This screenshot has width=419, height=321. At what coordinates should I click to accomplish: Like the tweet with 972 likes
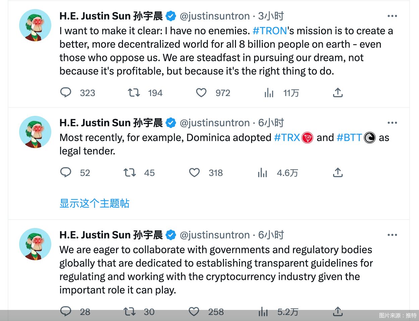[201, 92]
